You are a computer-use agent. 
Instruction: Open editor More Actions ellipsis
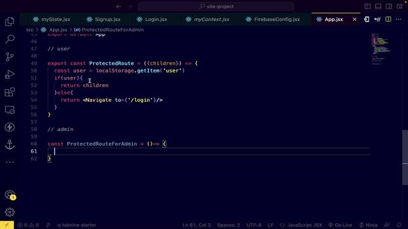tap(398, 19)
